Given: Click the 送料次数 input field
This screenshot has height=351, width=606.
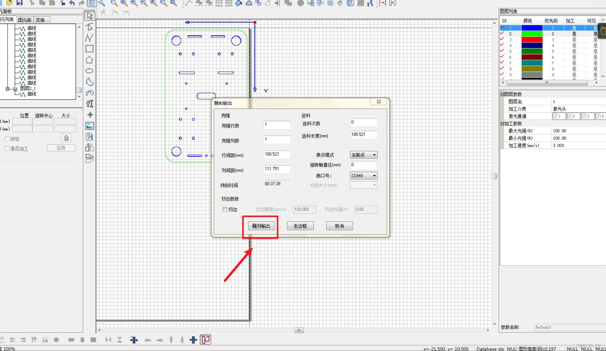Looking at the screenshot, I should click(x=364, y=122).
